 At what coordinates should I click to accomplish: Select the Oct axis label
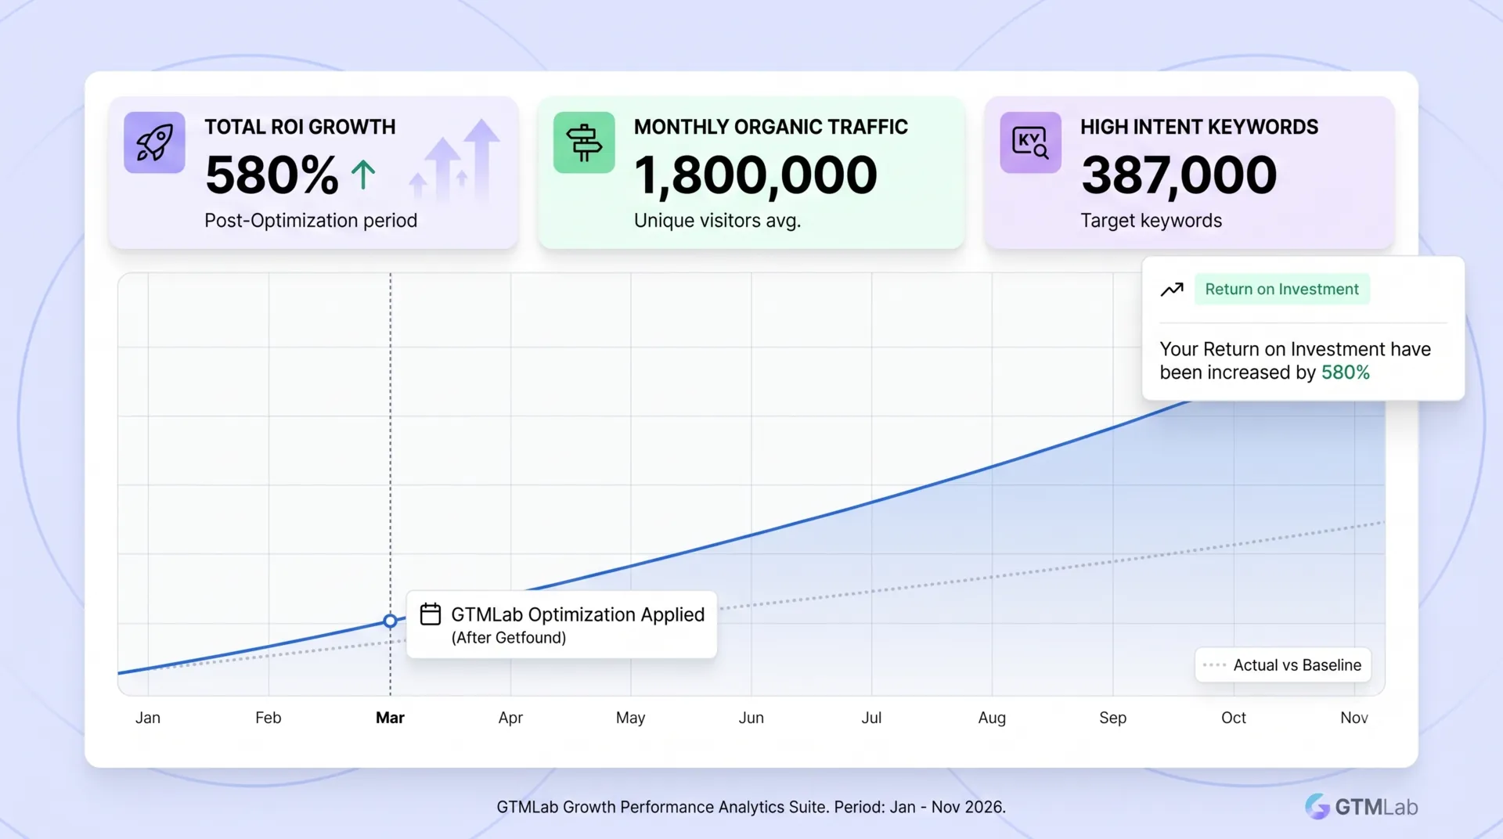1233,718
